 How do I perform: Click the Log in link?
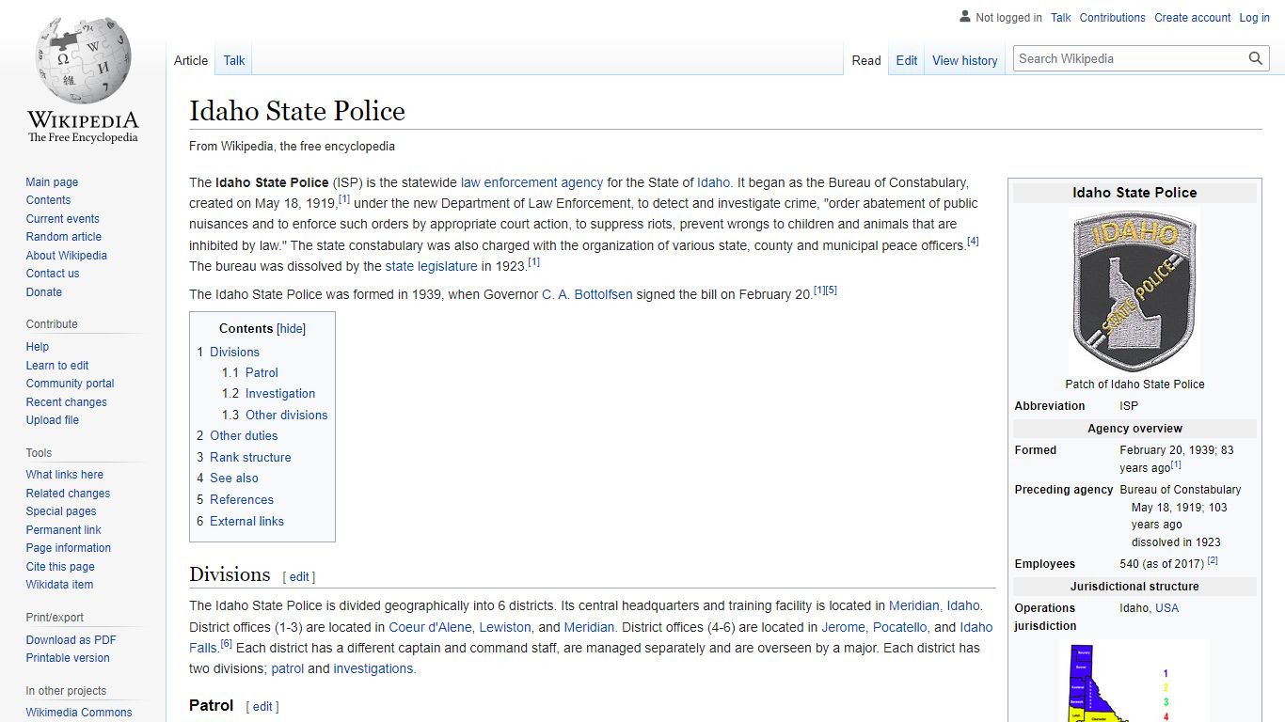(1255, 18)
